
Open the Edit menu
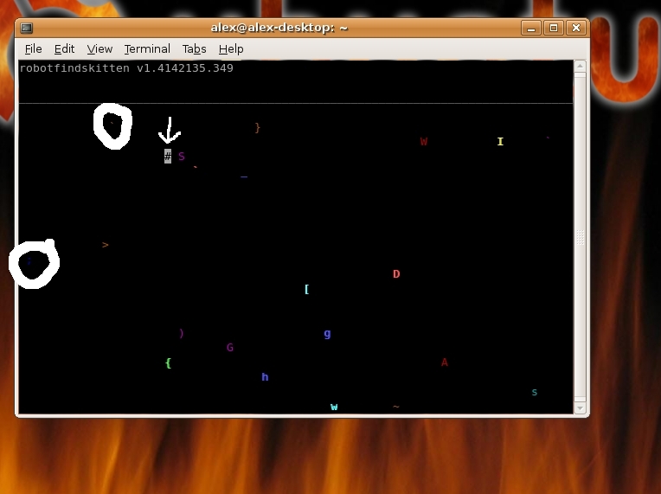coord(64,49)
